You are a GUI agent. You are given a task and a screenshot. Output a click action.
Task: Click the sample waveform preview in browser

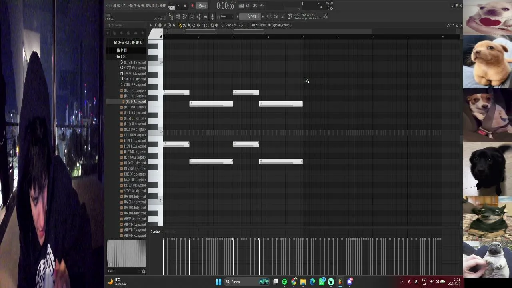tap(126, 253)
